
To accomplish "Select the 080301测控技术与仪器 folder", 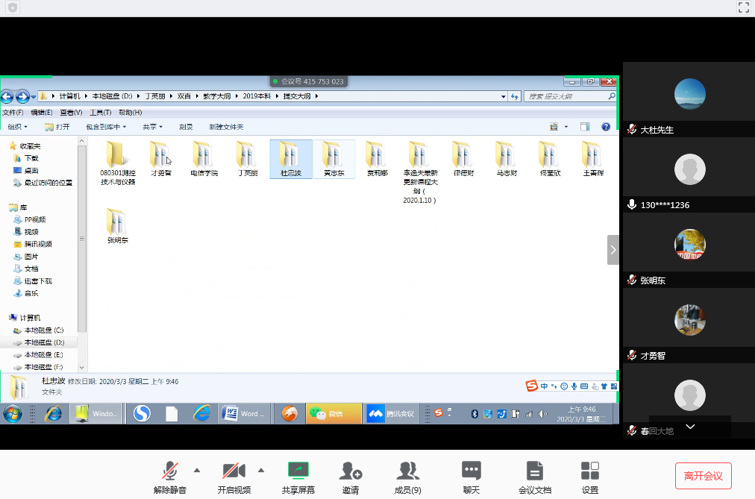I will pos(117,163).
